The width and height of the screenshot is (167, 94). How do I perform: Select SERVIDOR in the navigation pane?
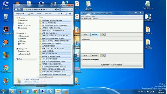coord(23,28)
